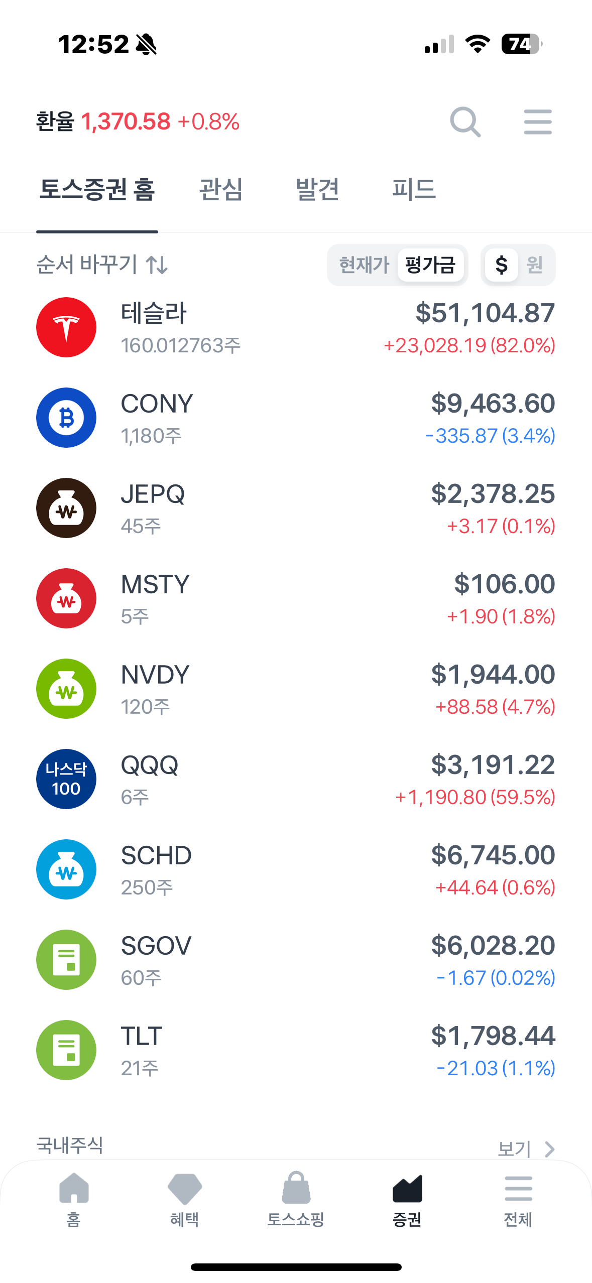Tap the green SGOV document icon
Image resolution: width=592 pixels, height=1283 pixels.
[x=66, y=960]
